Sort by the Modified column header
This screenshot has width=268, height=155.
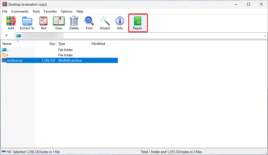click(104, 43)
